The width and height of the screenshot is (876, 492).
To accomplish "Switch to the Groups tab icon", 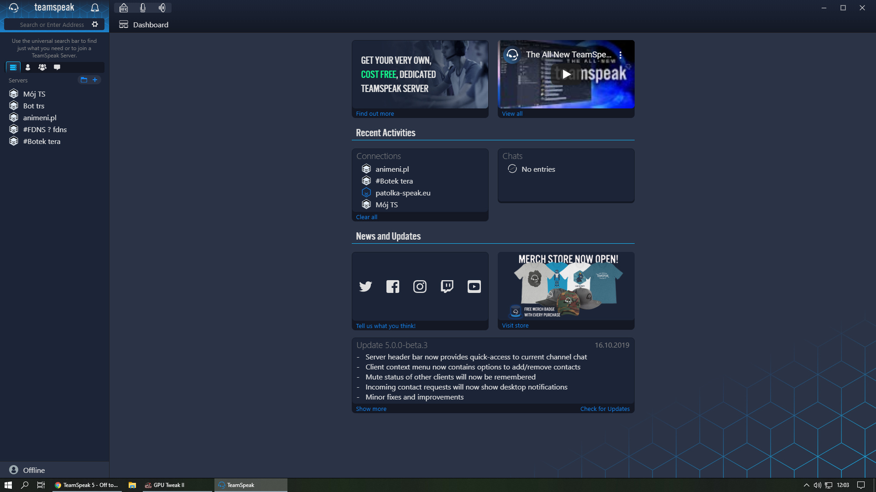I will click(x=42, y=67).
